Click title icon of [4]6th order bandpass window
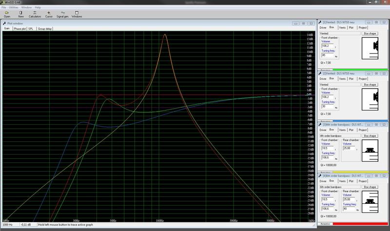390x231 pixels. tap(320, 176)
